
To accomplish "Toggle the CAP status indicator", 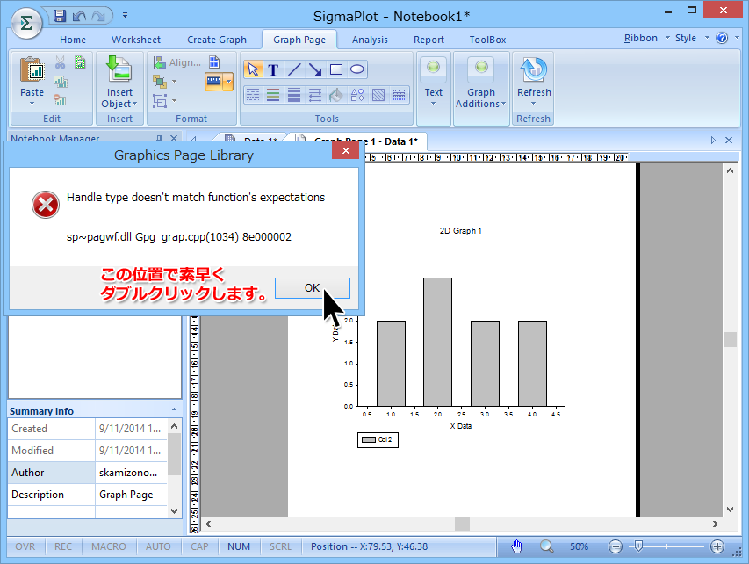I will point(199,546).
